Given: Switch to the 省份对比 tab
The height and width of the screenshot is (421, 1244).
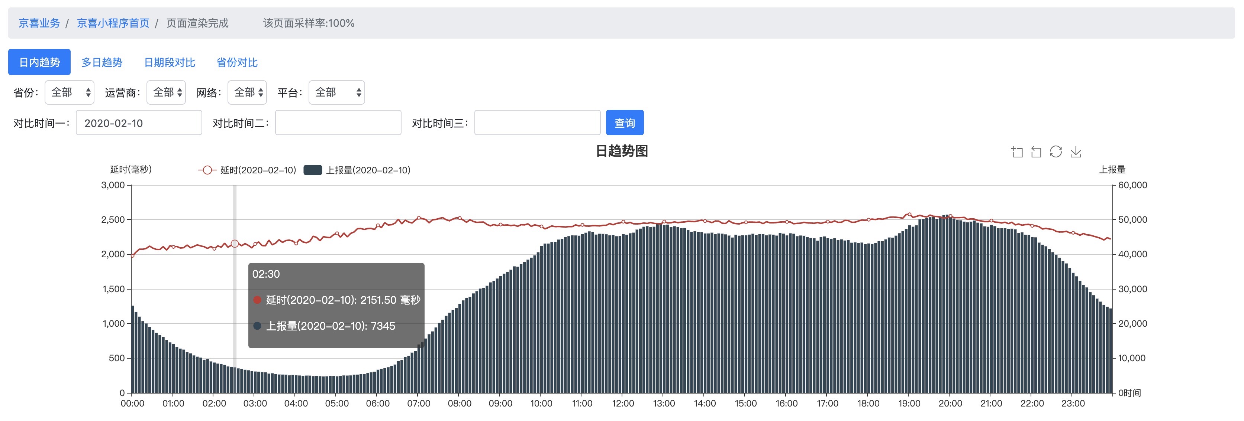Looking at the screenshot, I should pos(237,62).
